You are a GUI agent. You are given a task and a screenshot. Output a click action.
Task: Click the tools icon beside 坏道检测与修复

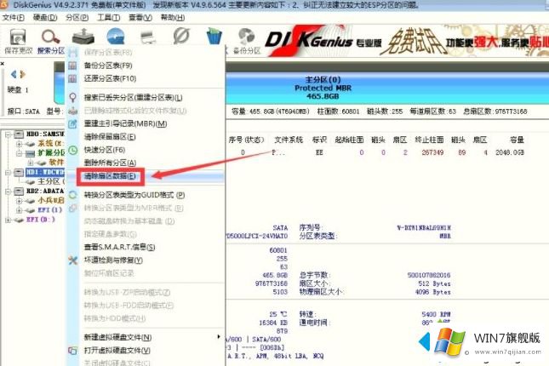(x=72, y=260)
